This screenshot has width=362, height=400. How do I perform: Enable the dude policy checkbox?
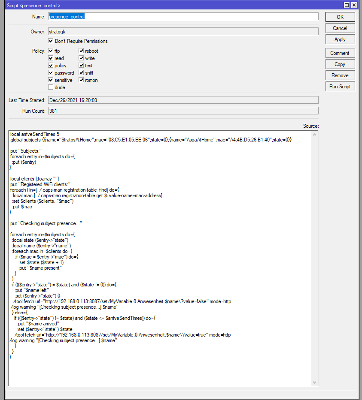pyautogui.click(x=51, y=87)
